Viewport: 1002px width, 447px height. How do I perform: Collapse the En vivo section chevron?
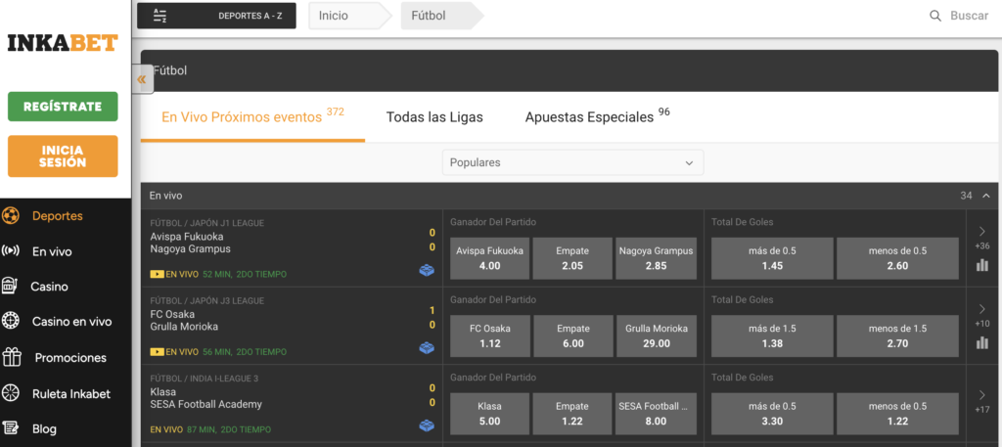tap(986, 196)
